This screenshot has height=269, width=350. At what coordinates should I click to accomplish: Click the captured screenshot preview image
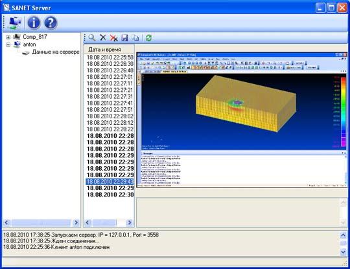242,120
